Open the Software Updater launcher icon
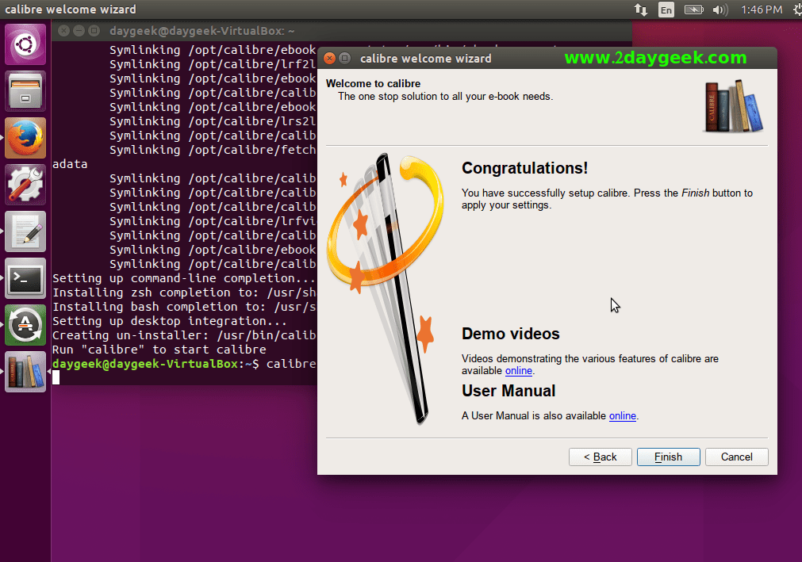This screenshot has width=802, height=562. coord(25,326)
